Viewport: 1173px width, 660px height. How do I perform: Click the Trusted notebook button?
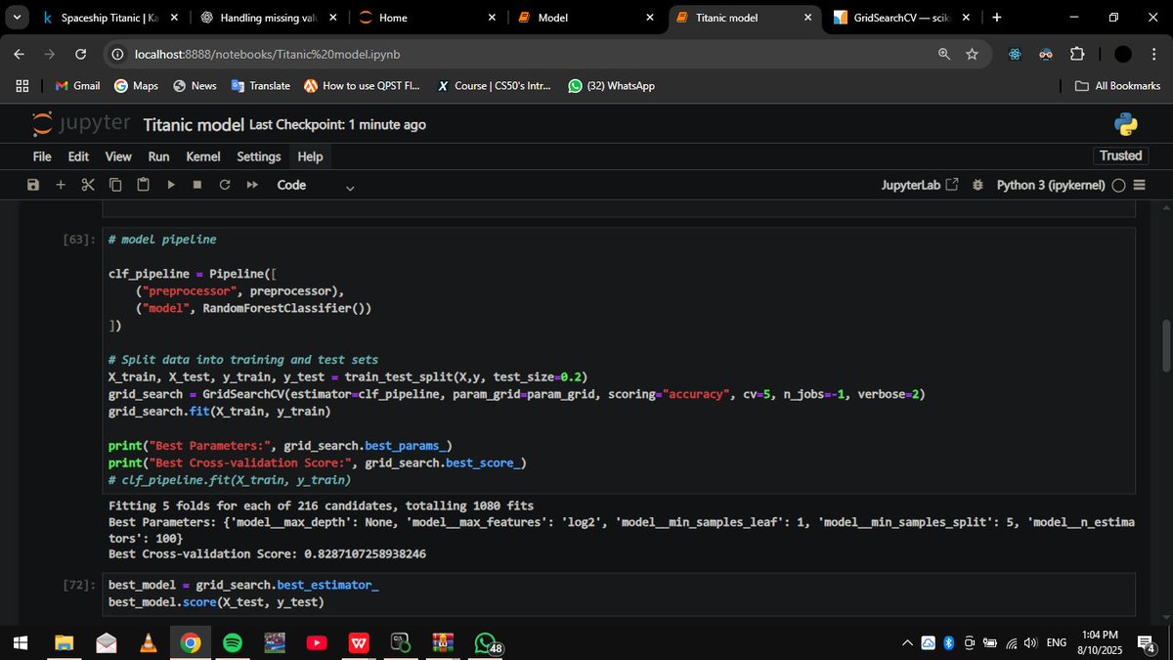[1120, 155]
